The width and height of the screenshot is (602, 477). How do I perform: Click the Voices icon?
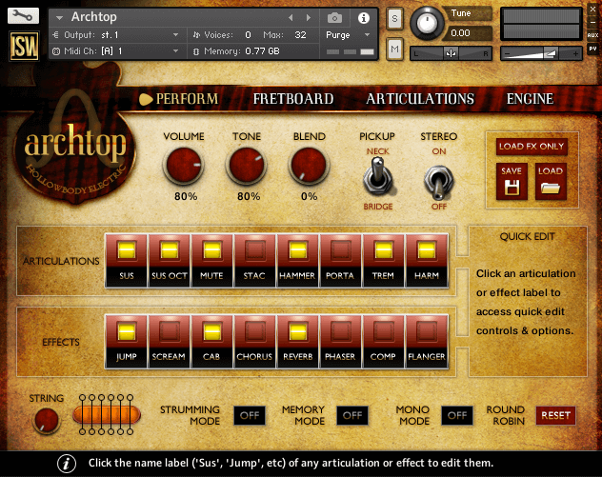tap(196, 35)
